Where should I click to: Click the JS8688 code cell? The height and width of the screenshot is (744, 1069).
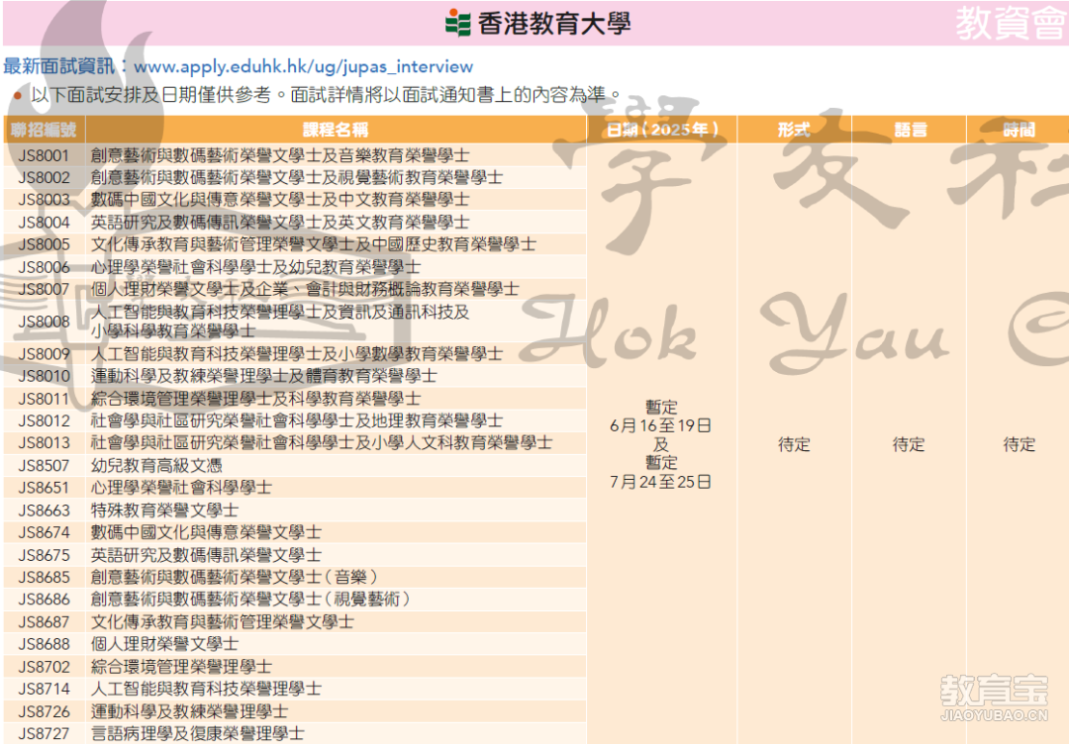[44, 644]
